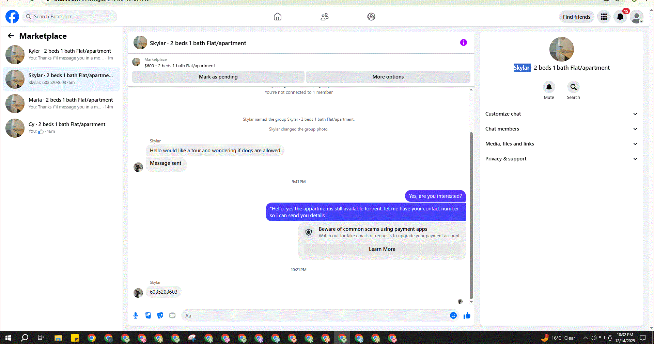Click the taskbar clock 10:32 PM
This screenshot has height=344, width=654.
(625, 338)
